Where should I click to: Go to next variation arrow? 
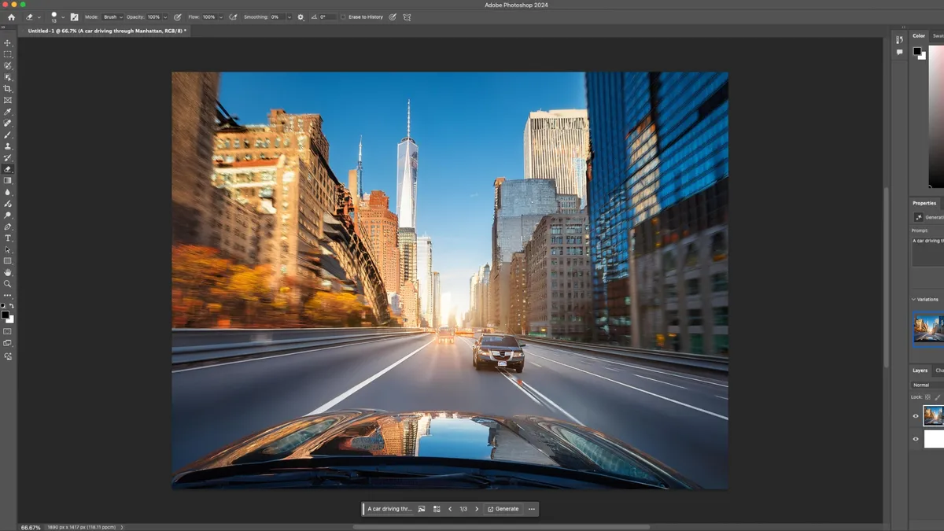tap(477, 509)
